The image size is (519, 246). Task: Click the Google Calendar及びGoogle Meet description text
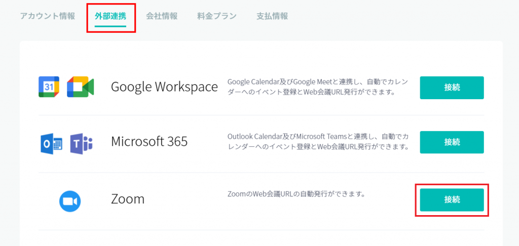[318, 87]
